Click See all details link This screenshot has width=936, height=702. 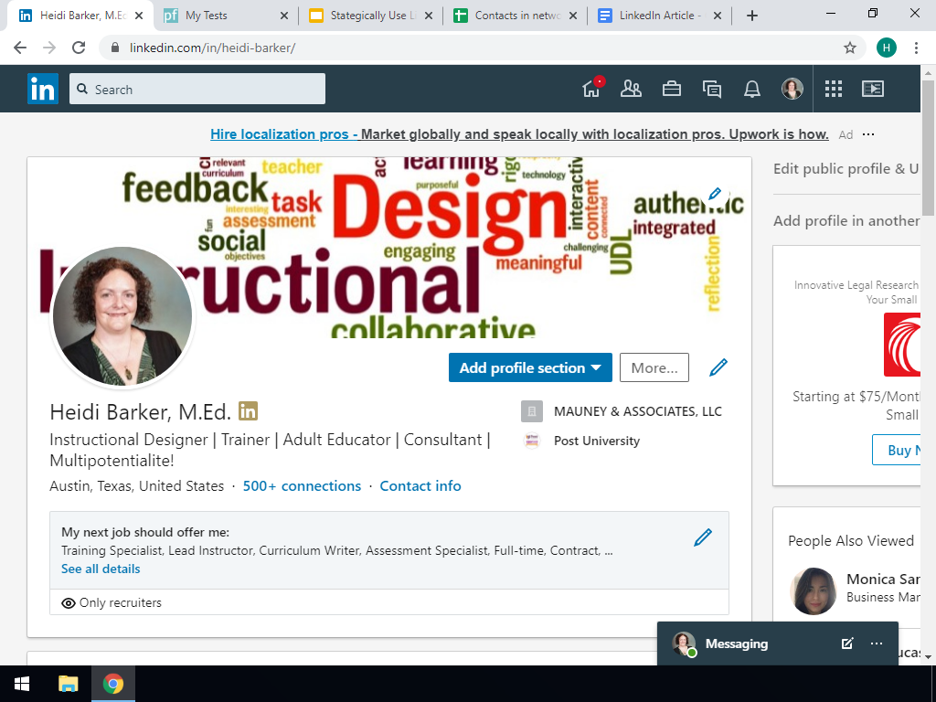tap(101, 569)
